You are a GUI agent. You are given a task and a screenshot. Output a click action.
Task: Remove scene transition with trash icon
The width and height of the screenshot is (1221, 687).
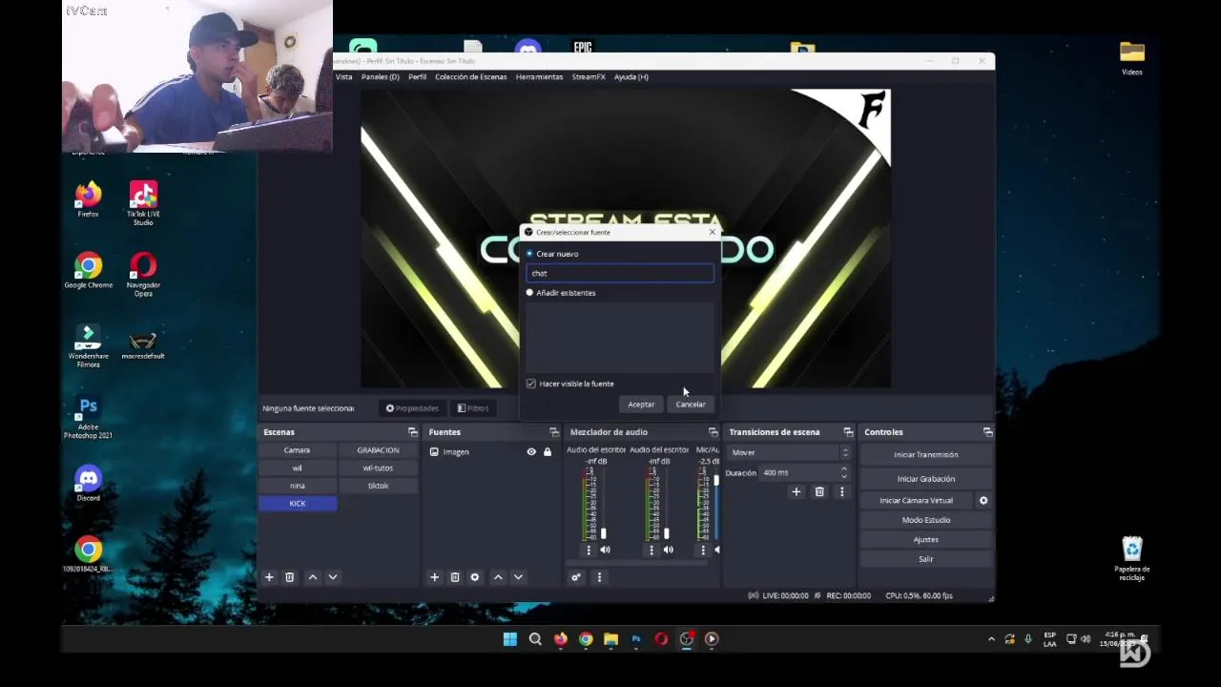tap(819, 491)
